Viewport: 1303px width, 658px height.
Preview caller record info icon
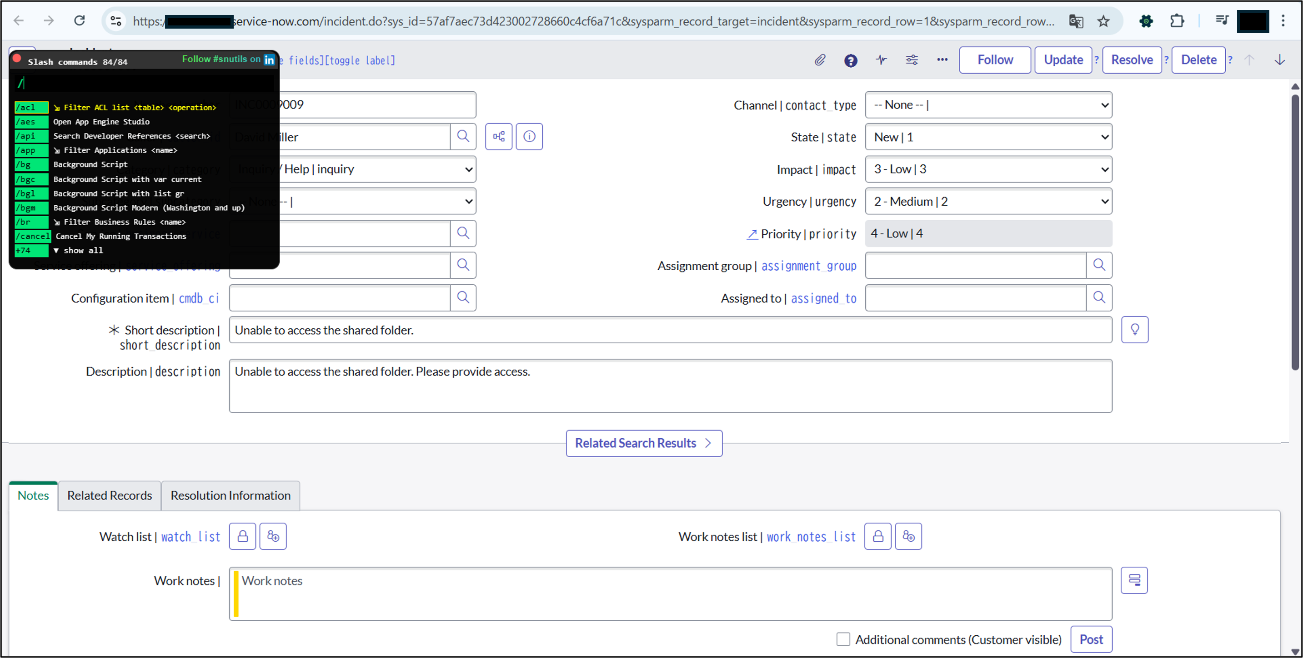[x=529, y=136]
